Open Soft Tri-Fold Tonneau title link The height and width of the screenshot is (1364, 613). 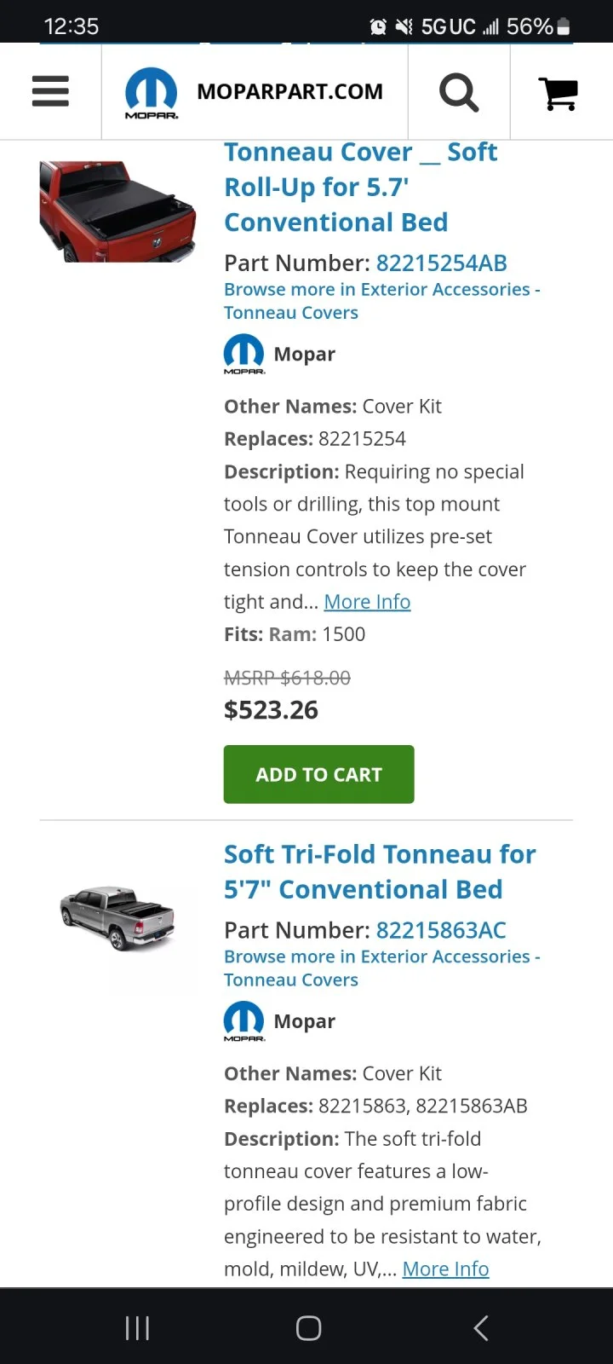pos(380,871)
